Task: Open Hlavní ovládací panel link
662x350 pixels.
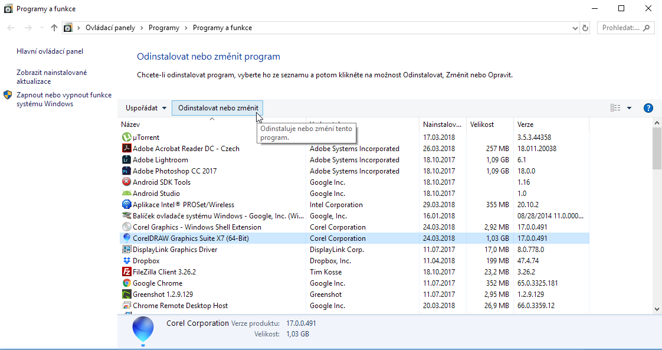Action: click(50, 51)
